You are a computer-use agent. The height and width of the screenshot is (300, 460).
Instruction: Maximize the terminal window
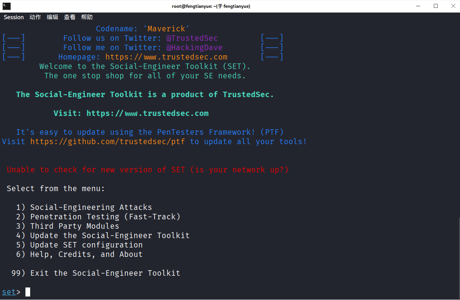coord(436,6)
